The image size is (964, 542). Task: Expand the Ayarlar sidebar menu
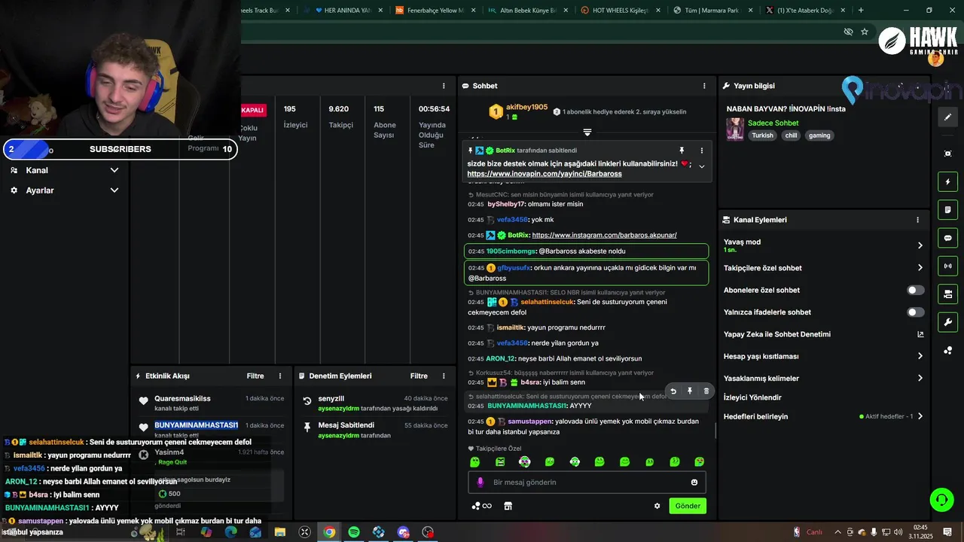114,190
